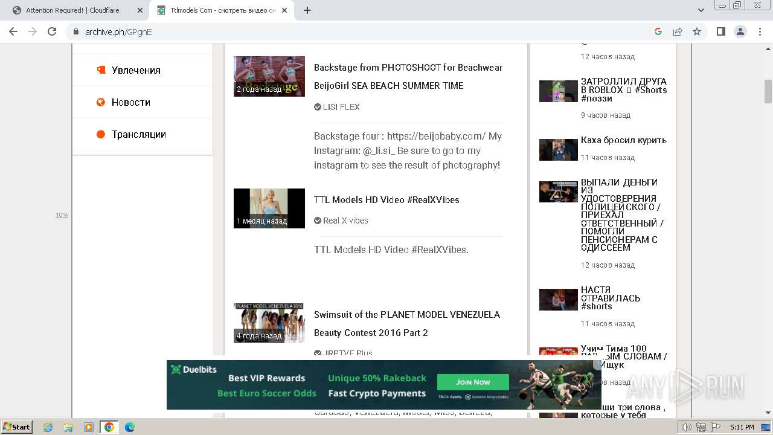Image resolution: width=773 pixels, height=435 pixels.
Task: Open Google icon in address bar
Action: click(658, 31)
